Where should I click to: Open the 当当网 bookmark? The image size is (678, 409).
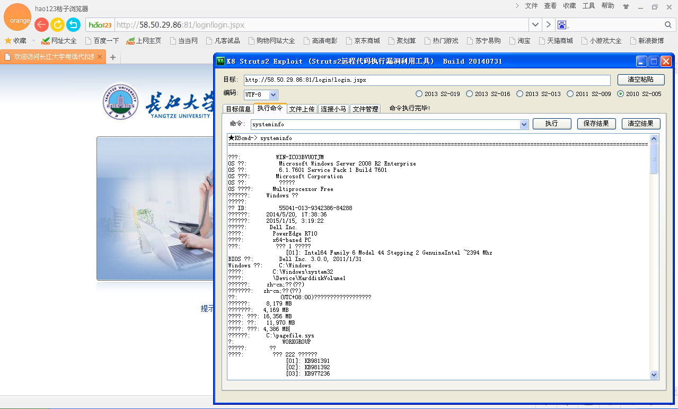tap(183, 41)
